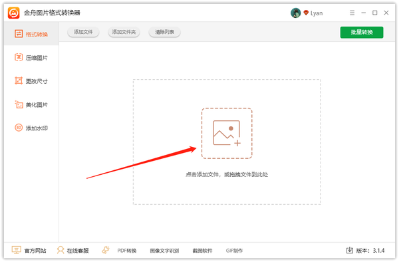Start conversion with 批量转换 button
The height and width of the screenshot is (262, 399).
tap(362, 33)
